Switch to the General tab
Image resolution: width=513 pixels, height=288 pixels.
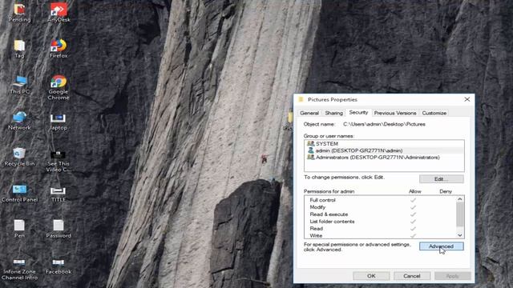coord(309,113)
